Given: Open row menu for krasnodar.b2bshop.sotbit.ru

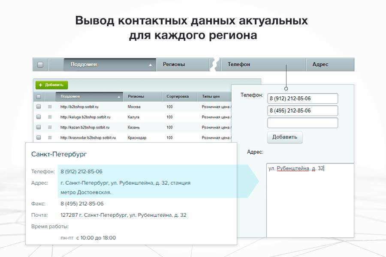Looking at the screenshot, I should [50, 137].
